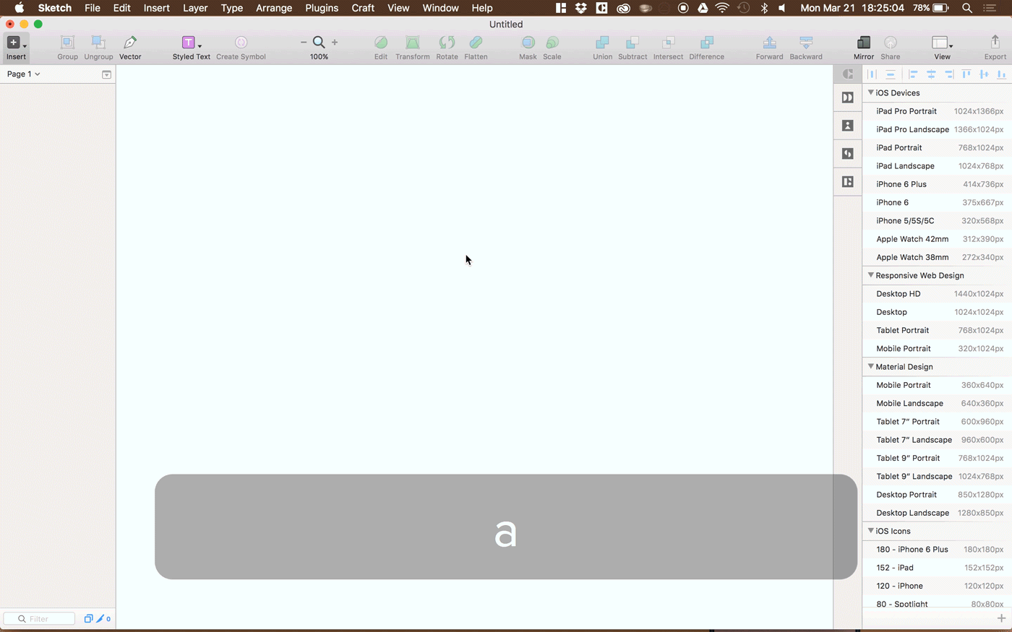This screenshot has height=632, width=1012.
Task: Open the Arrange menu
Action: (274, 8)
